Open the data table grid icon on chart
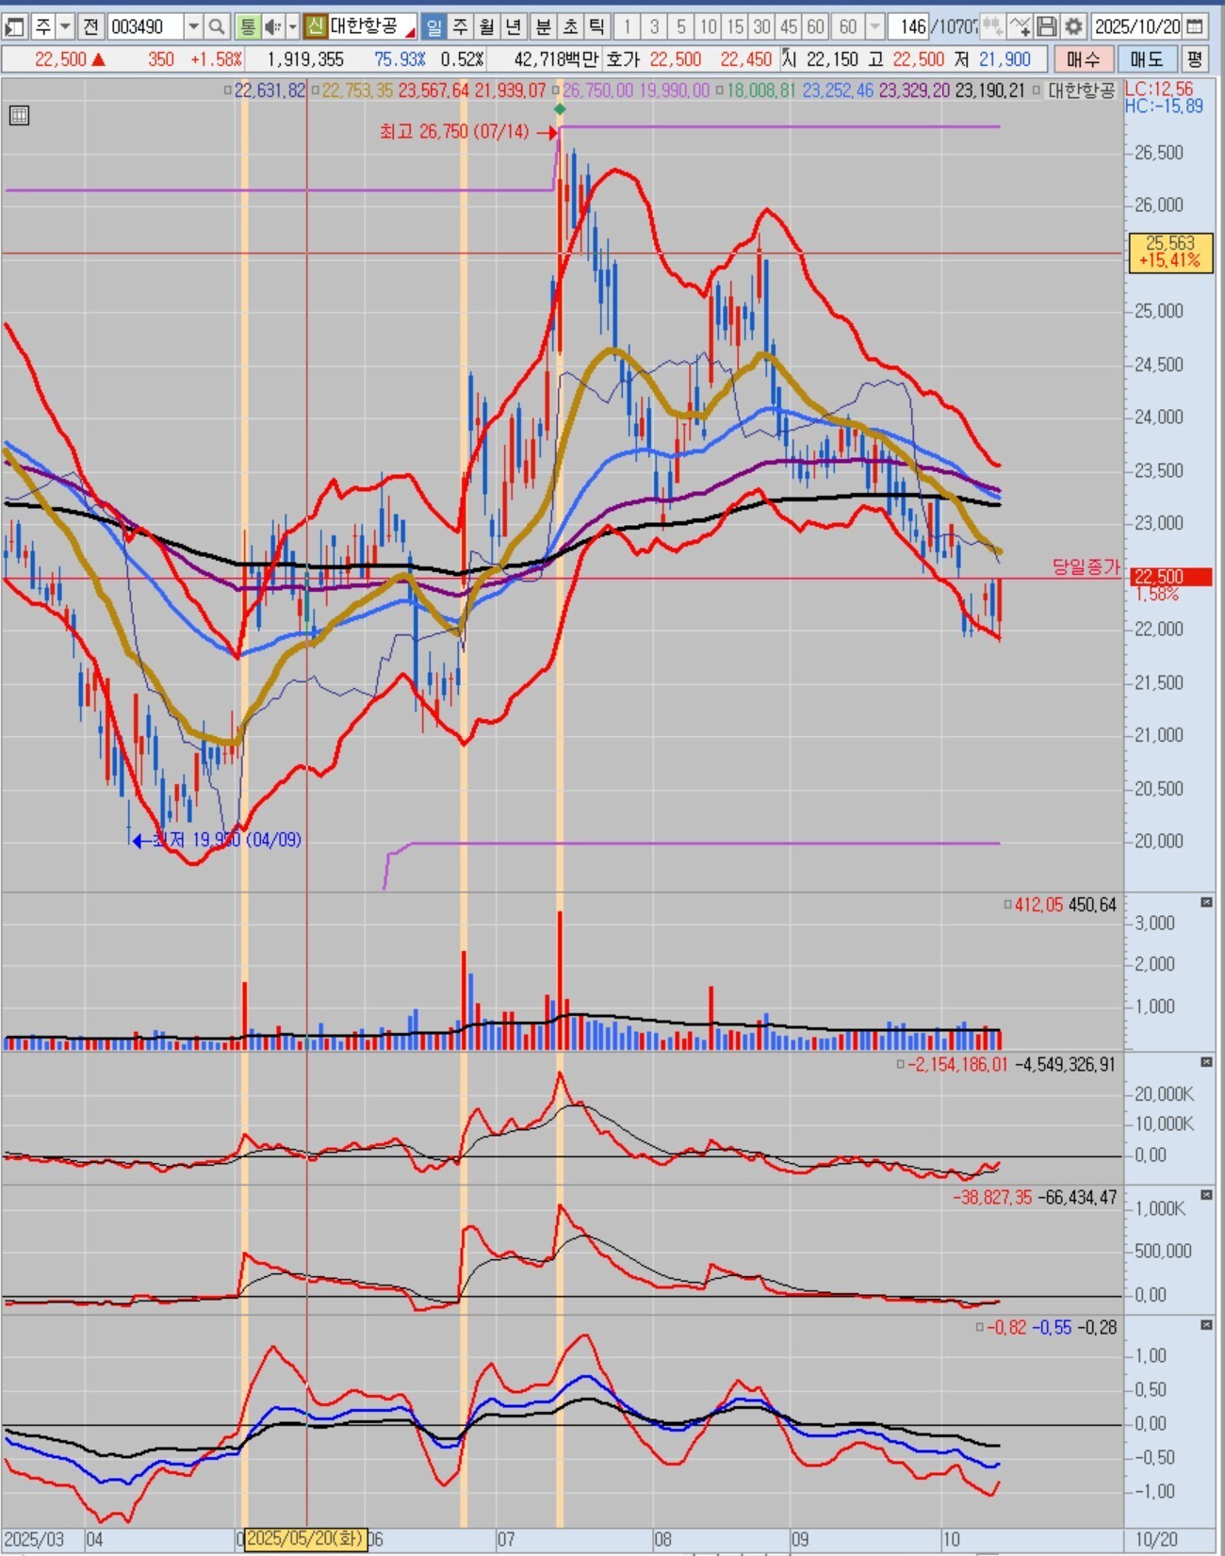Image resolution: width=1225 pixels, height=1556 pixels. tap(19, 116)
